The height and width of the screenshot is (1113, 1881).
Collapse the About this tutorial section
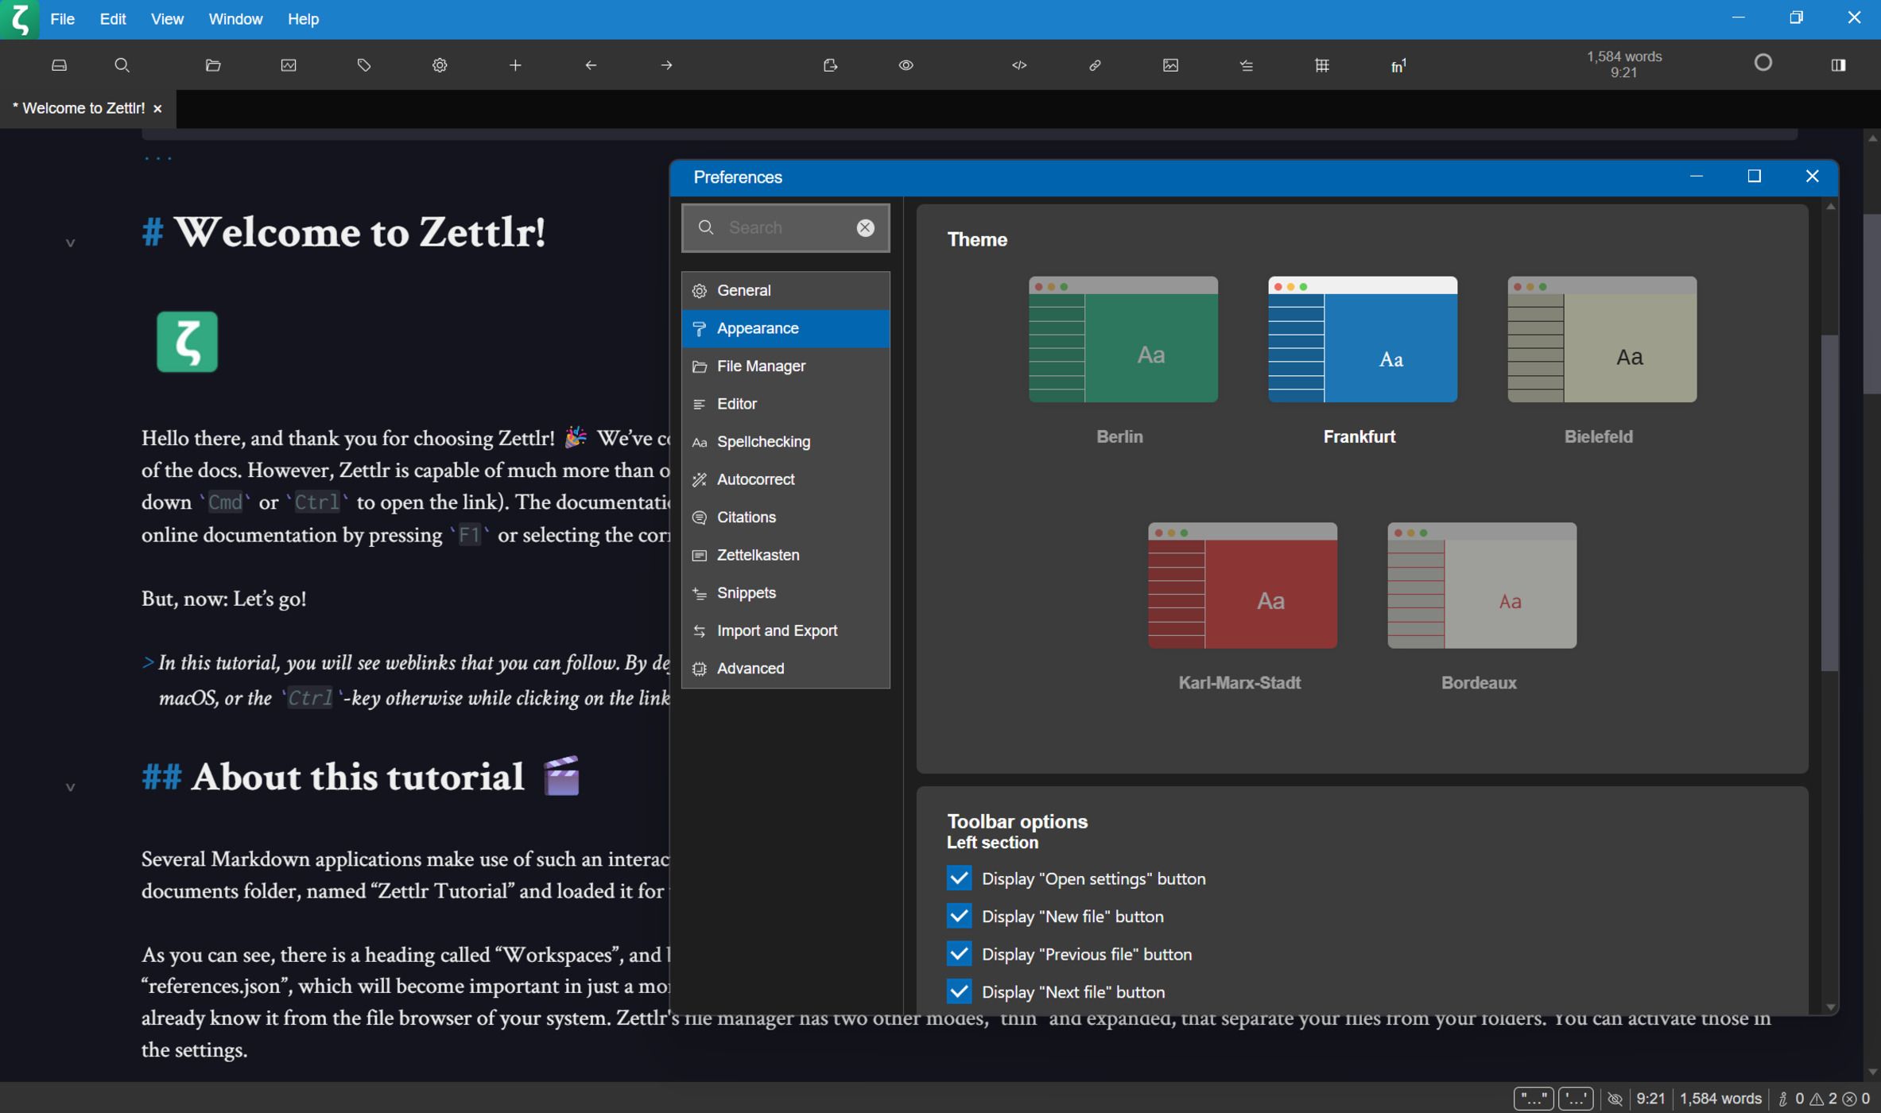70,787
